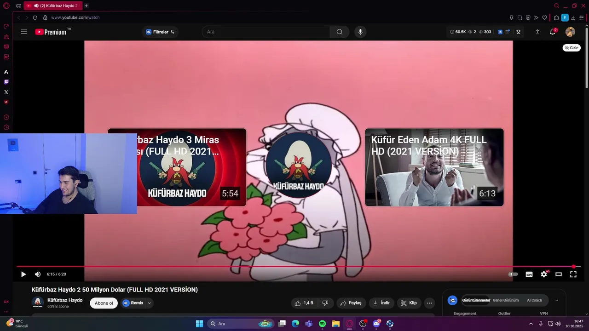Create a clip with Klip button
Viewport: 589px width, 331px height.
[x=409, y=303]
